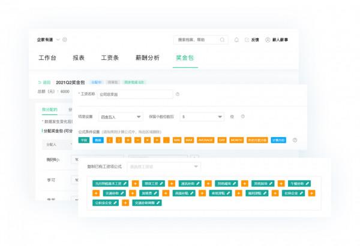Viewport: 360px width, 246px height.
Task: Edit pencil on the 交通补助 tag
Action: 122,193
